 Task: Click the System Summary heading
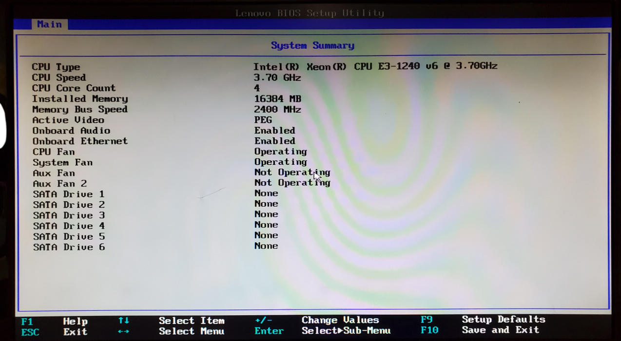pos(312,45)
